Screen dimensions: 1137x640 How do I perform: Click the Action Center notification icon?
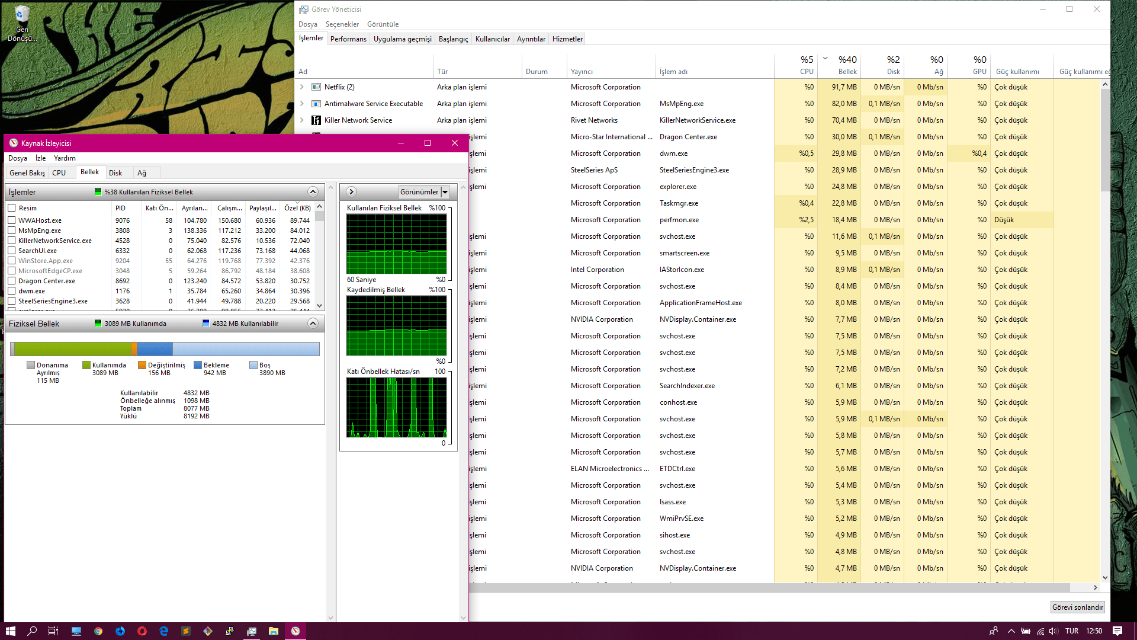point(1117,631)
